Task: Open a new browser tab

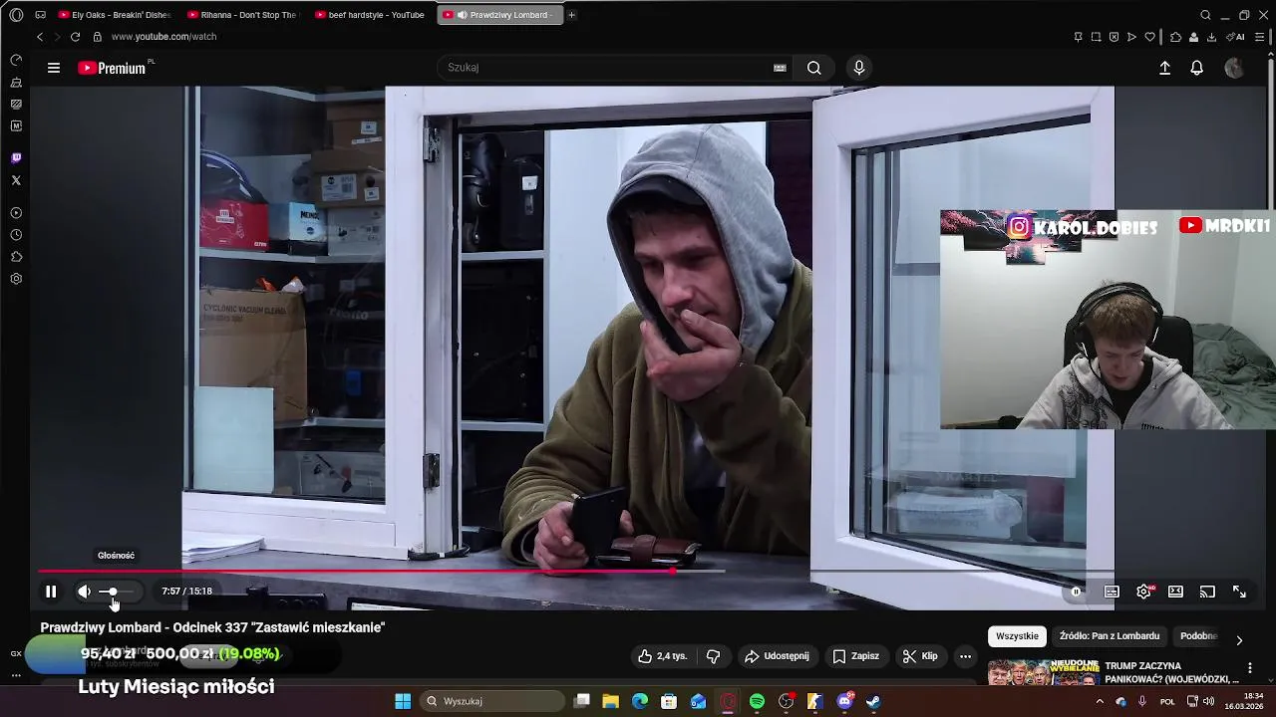Action: (571, 15)
